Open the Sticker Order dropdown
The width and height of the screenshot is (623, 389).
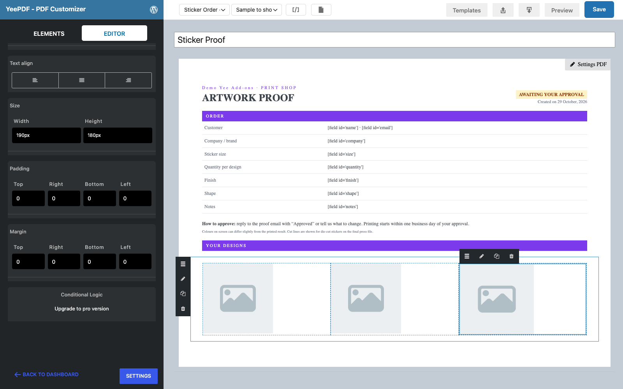(204, 10)
